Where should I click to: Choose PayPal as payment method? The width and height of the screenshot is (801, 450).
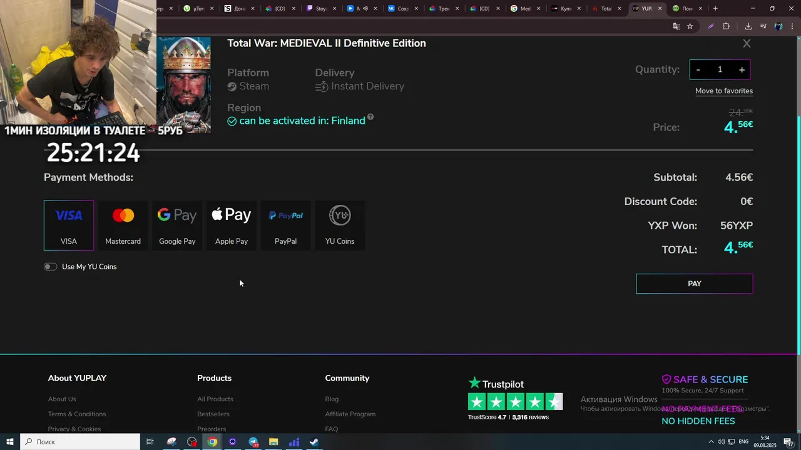pyautogui.click(x=285, y=225)
